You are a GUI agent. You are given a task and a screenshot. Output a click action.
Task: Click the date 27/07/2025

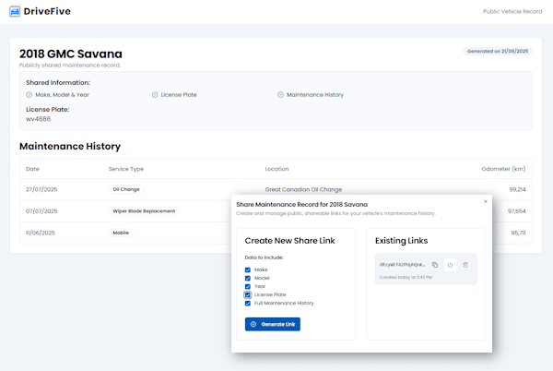click(x=41, y=189)
